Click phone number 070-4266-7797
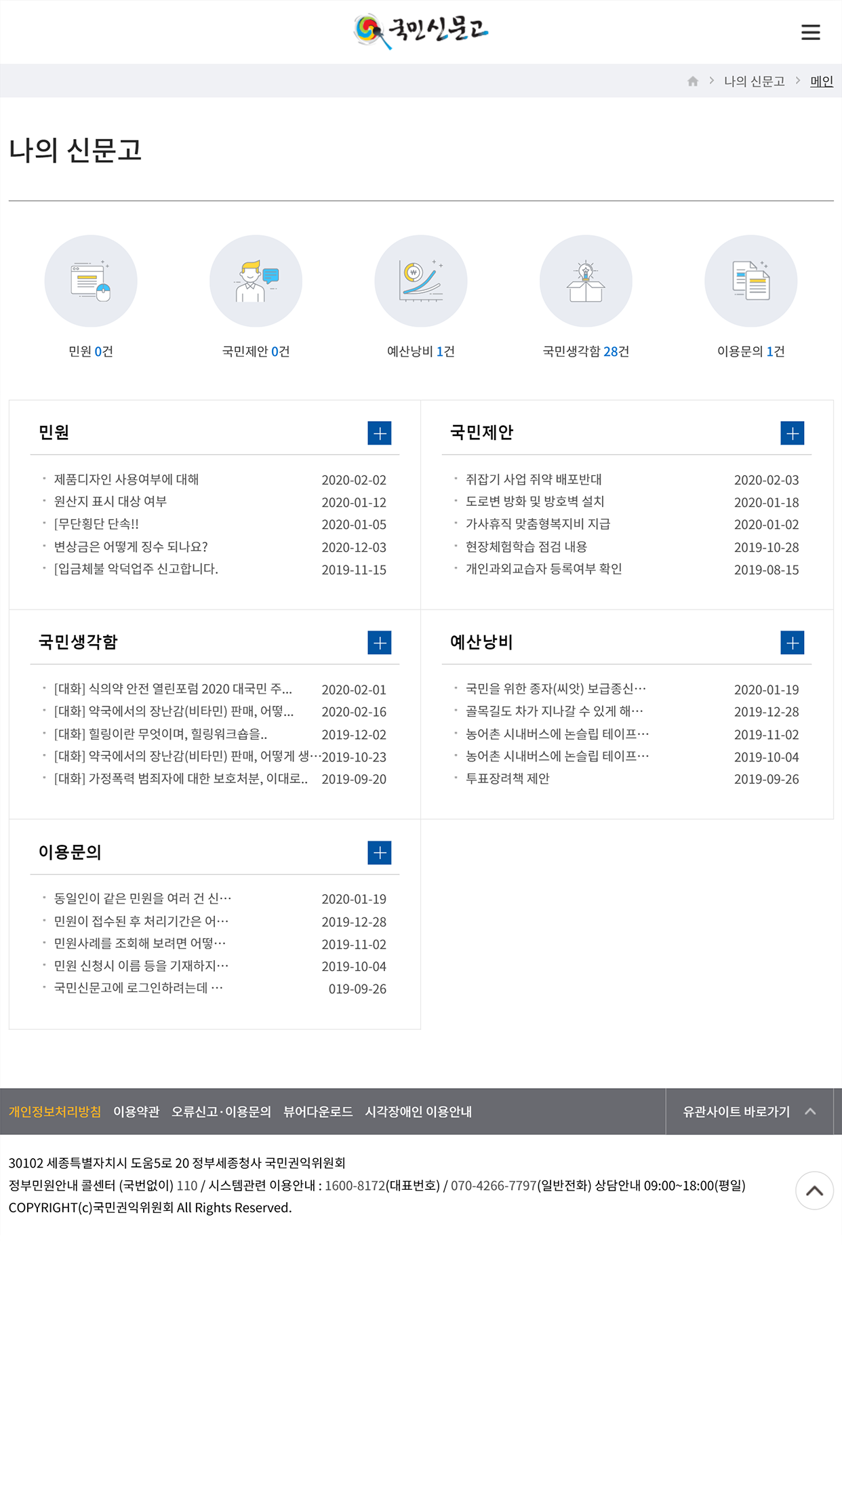 pyautogui.click(x=494, y=1185)
